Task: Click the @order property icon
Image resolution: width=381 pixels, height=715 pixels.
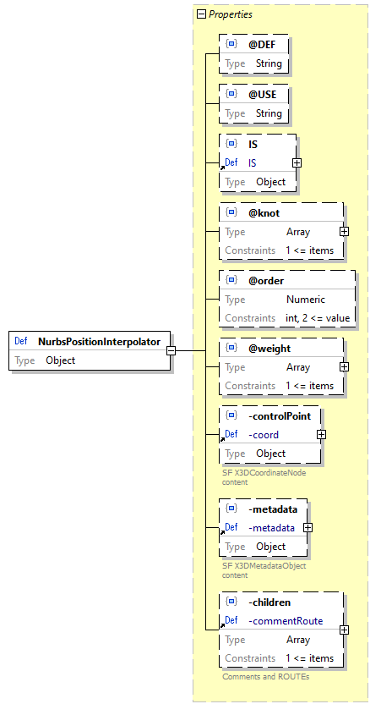Action: (x=231, y=280)
